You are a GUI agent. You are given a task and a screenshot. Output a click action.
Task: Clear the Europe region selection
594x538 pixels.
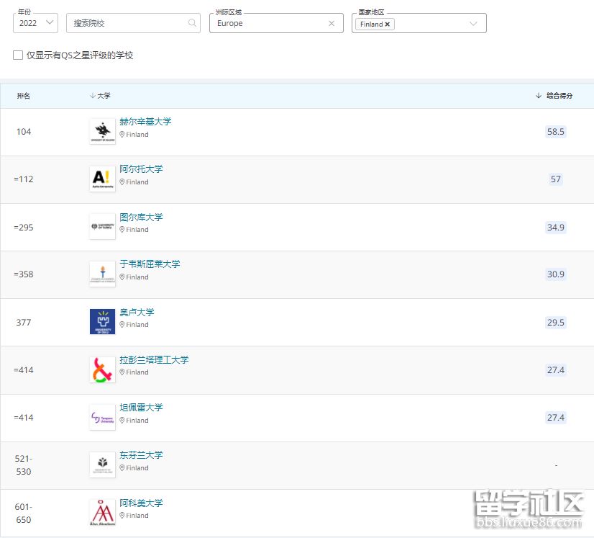(332, 24)
